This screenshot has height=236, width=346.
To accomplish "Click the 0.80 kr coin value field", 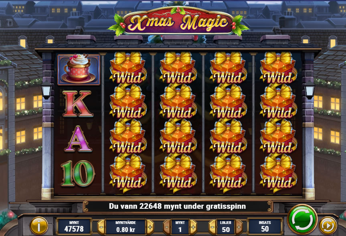I will [x=126, y=227].
